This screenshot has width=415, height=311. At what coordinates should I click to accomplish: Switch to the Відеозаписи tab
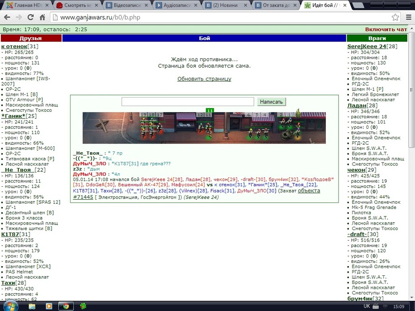127,5
